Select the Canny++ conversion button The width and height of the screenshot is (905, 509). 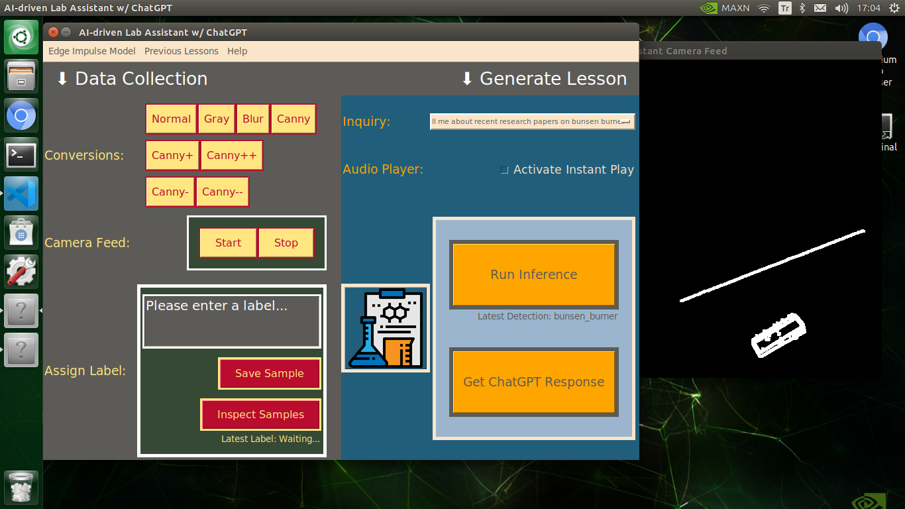pos(232,155)
